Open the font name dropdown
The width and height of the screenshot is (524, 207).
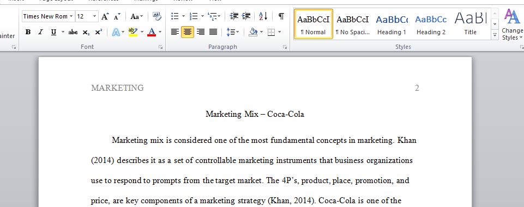(x=71, y=16)
